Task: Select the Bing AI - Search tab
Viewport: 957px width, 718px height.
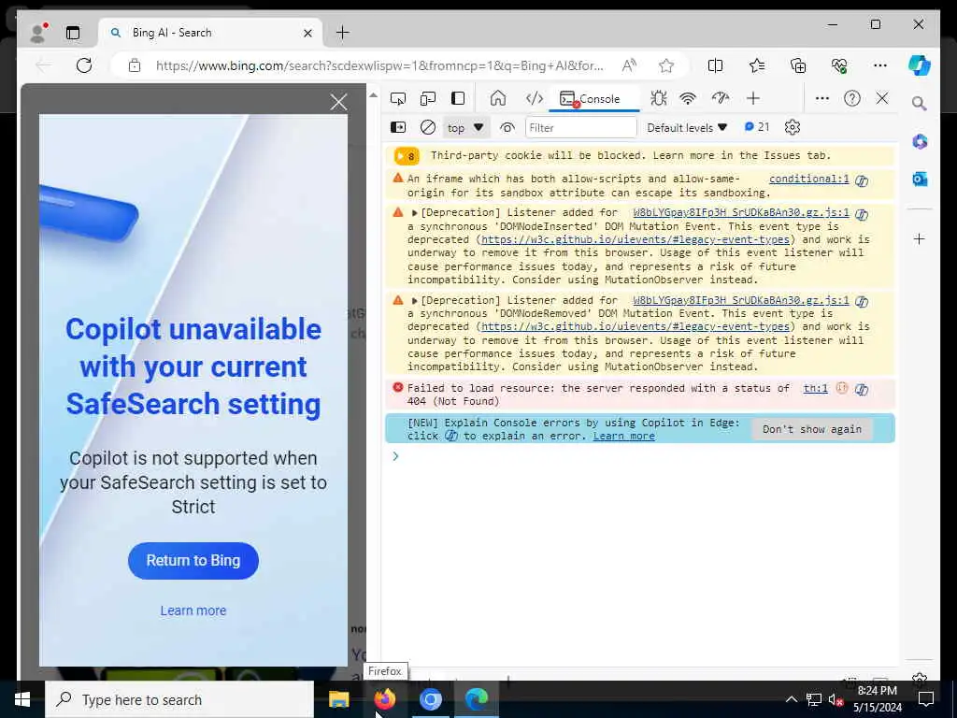Action: [210, 33]
